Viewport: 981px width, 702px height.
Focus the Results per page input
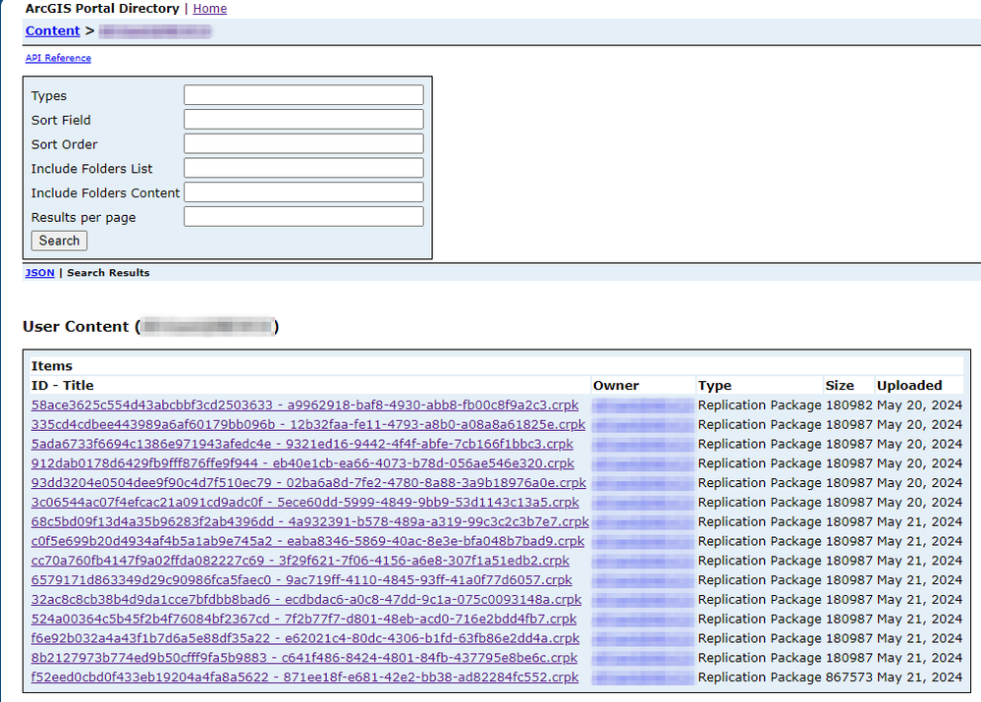303,217
